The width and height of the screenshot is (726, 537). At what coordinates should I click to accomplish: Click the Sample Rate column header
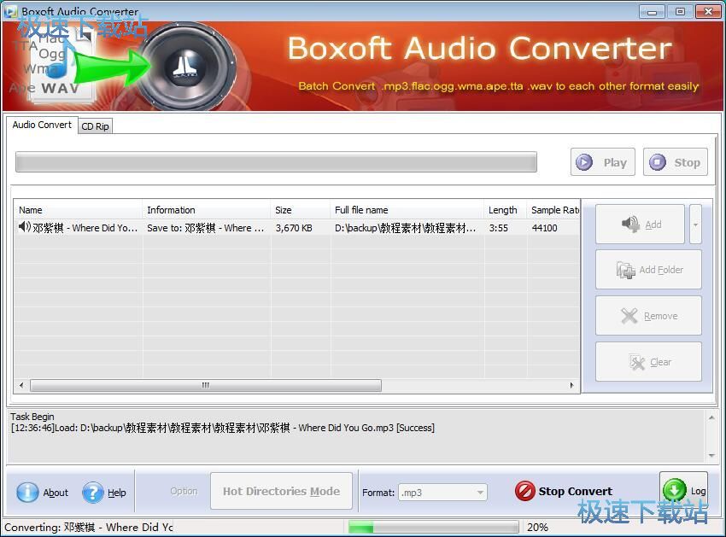click(553, 210)
